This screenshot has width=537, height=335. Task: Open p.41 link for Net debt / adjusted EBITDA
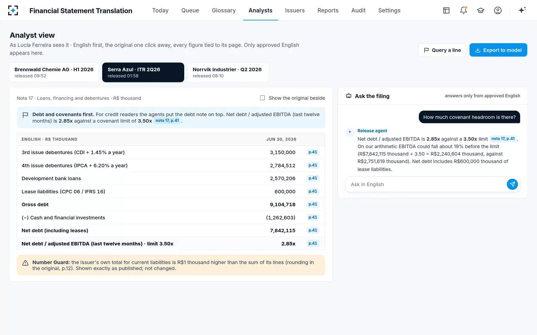pyautogui.click(x=313, y=243)
